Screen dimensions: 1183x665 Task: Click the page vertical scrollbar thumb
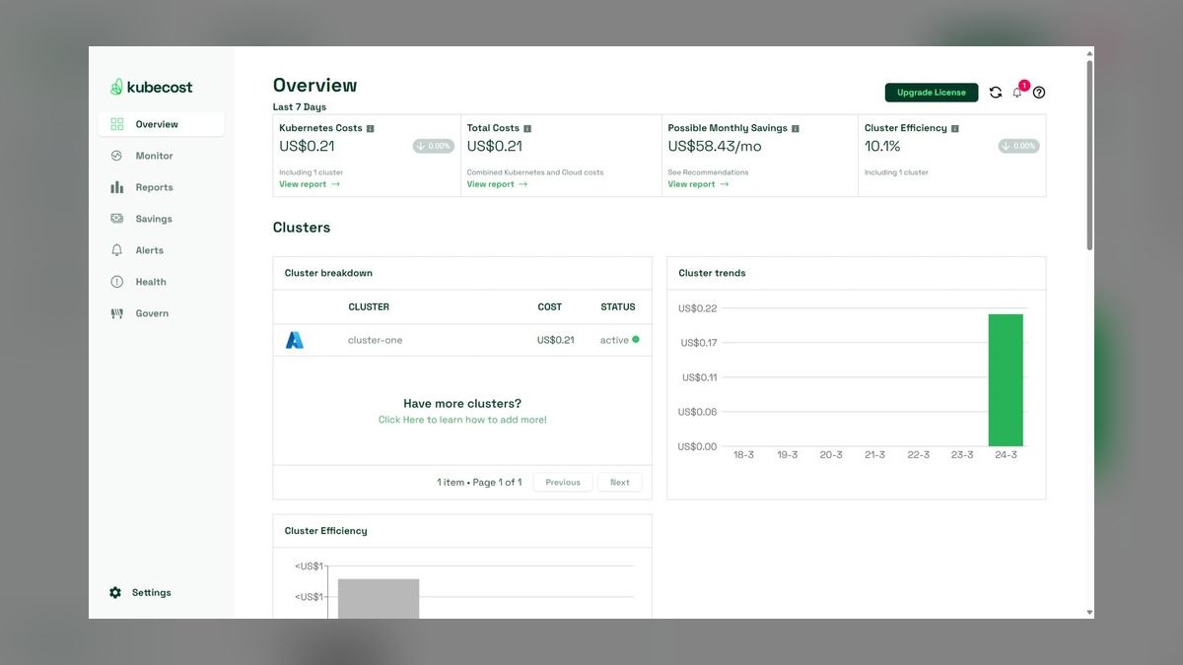[1089, 155]
